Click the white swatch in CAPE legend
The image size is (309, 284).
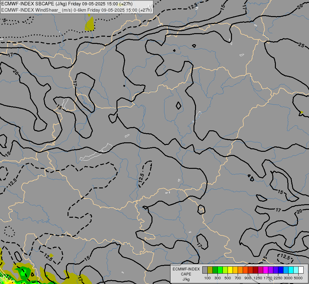tap(301, 270)
